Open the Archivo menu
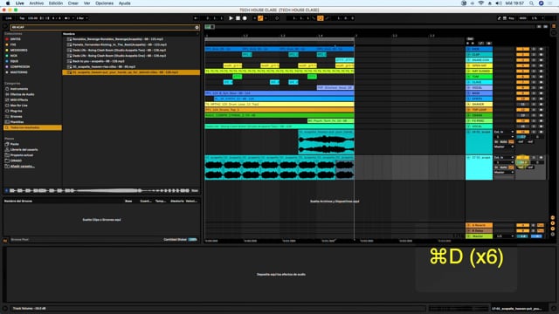 [x=37, y=3]
